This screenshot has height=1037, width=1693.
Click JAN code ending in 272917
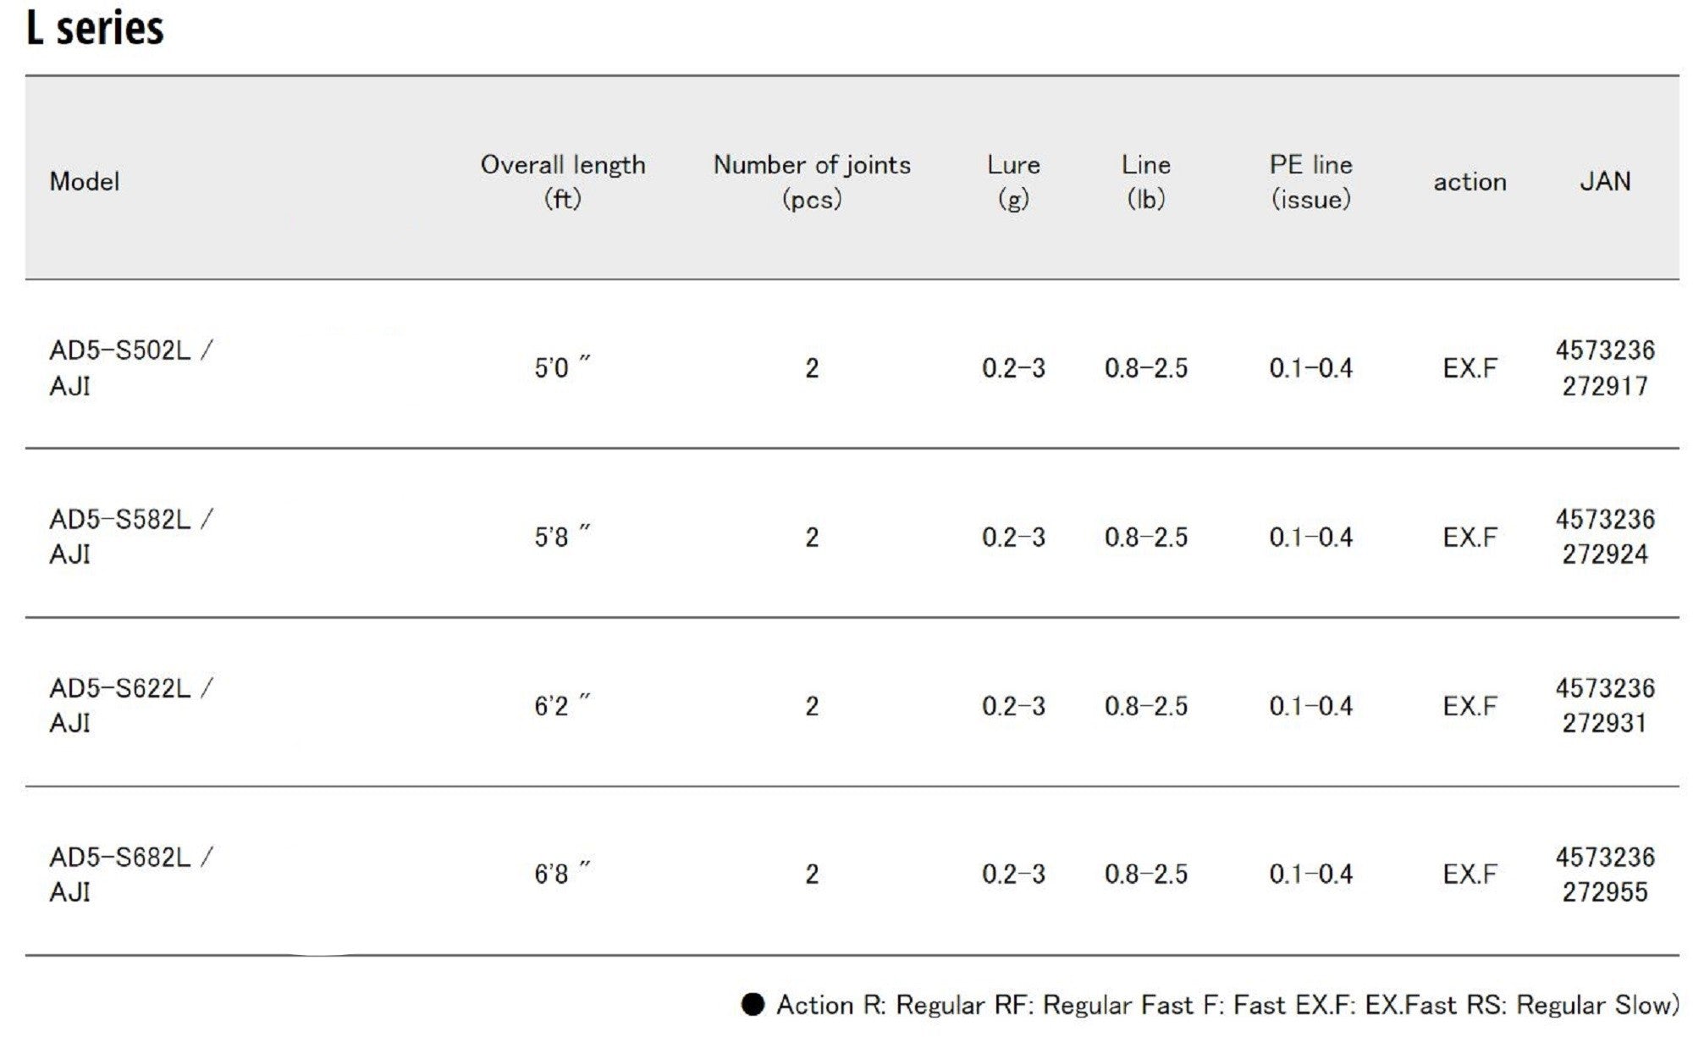[x=1605, y=368]
